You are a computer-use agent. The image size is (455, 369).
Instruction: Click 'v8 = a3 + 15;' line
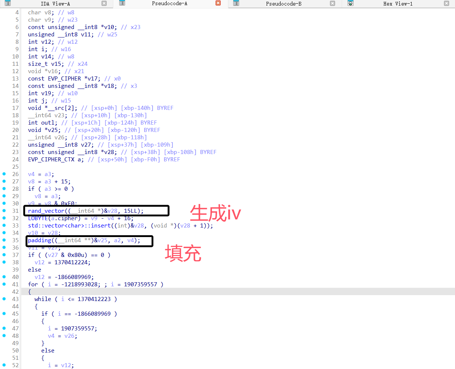(49, 182)
